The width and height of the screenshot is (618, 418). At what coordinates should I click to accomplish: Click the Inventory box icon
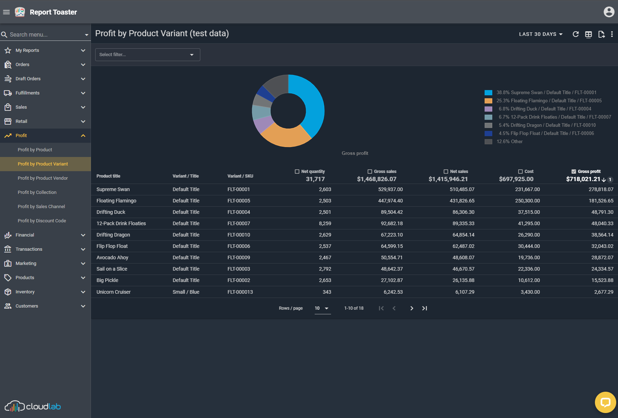pyautogui.click(x=8, y=292)
